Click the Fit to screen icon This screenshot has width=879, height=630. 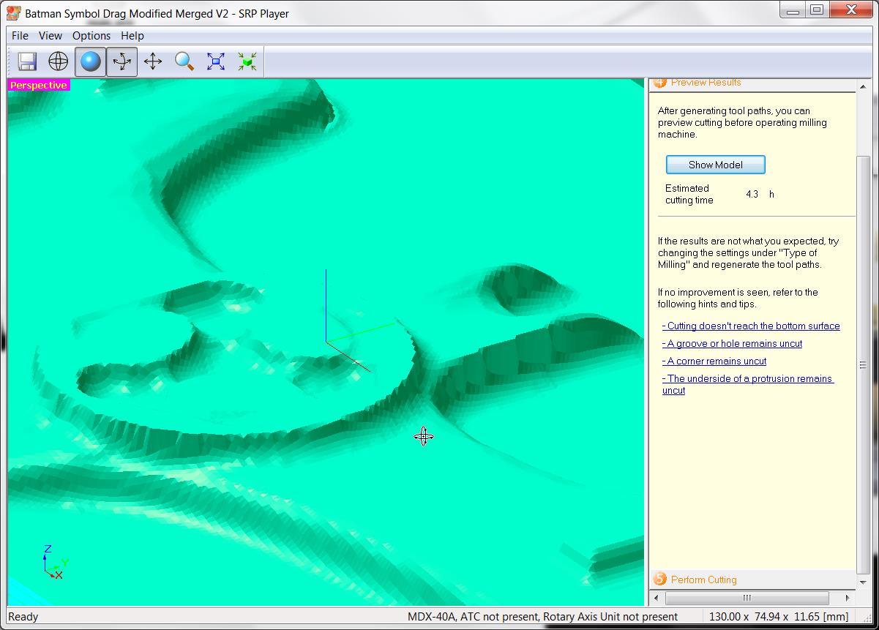click(x=216, y=61)
